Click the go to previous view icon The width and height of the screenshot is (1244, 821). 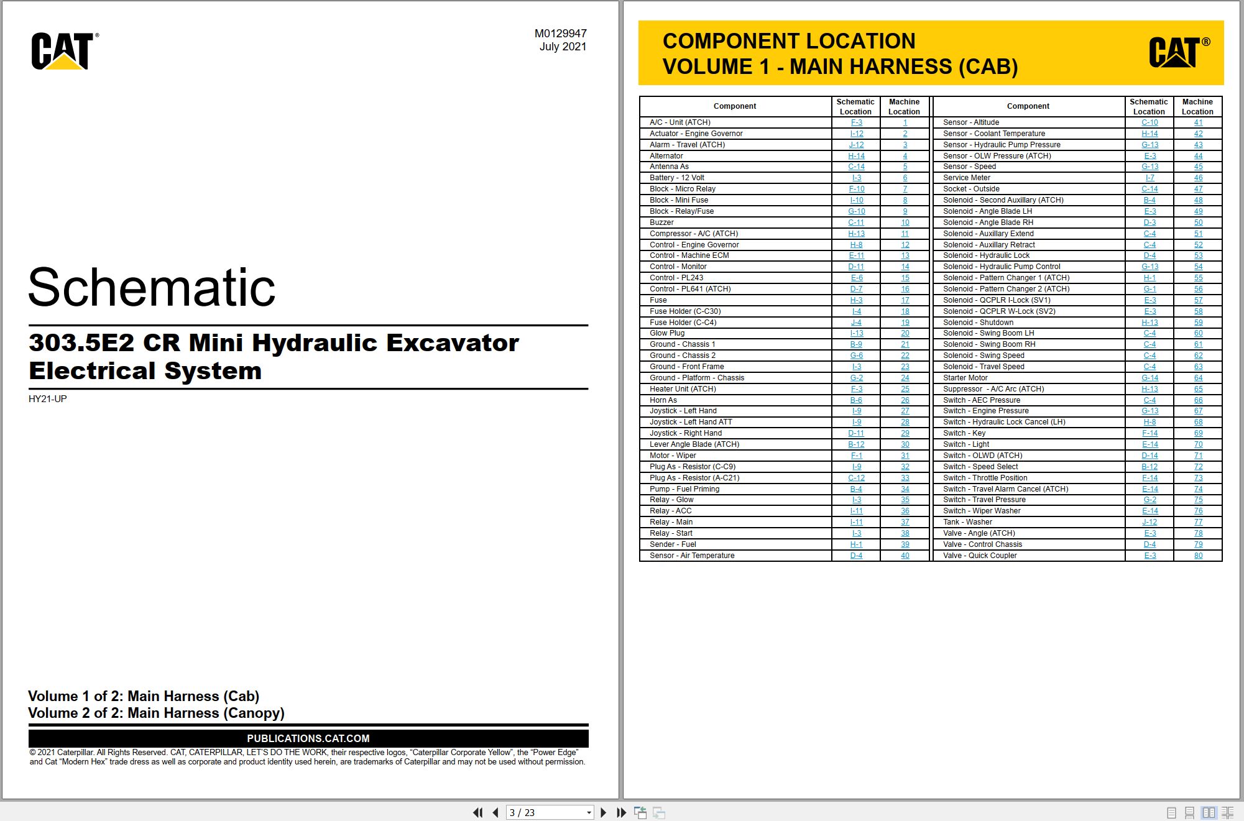coord(640,812)
